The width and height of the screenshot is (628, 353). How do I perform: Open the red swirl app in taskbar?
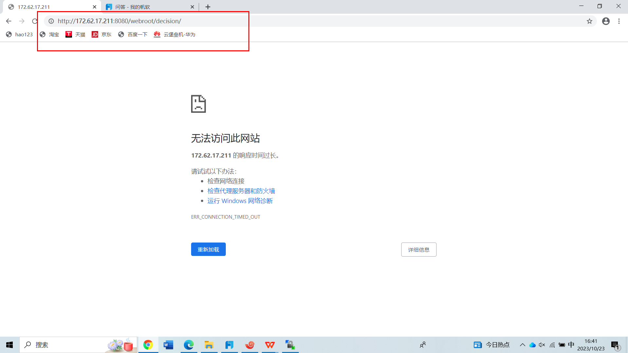tap(250, 345)
